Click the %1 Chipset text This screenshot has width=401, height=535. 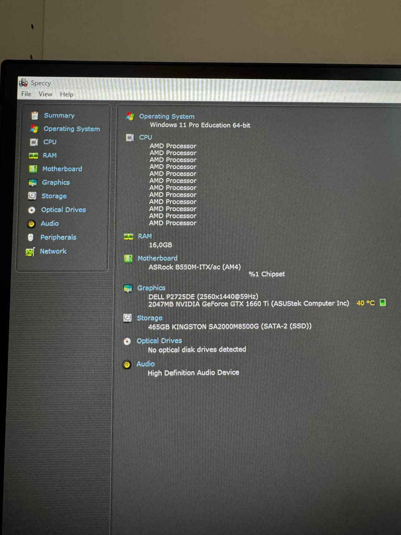tap(267, 274)
